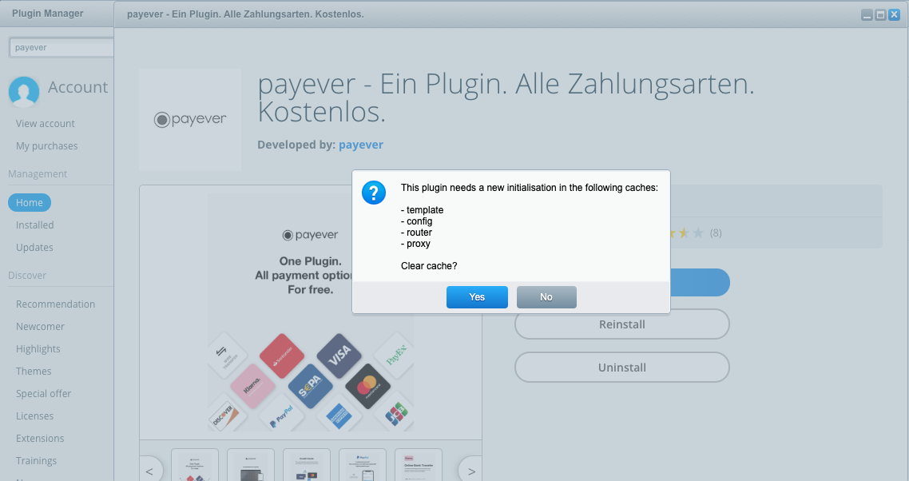Click the Account avatar icon
The width and height of the screenshot is (909, 481).
coord(24,92)
